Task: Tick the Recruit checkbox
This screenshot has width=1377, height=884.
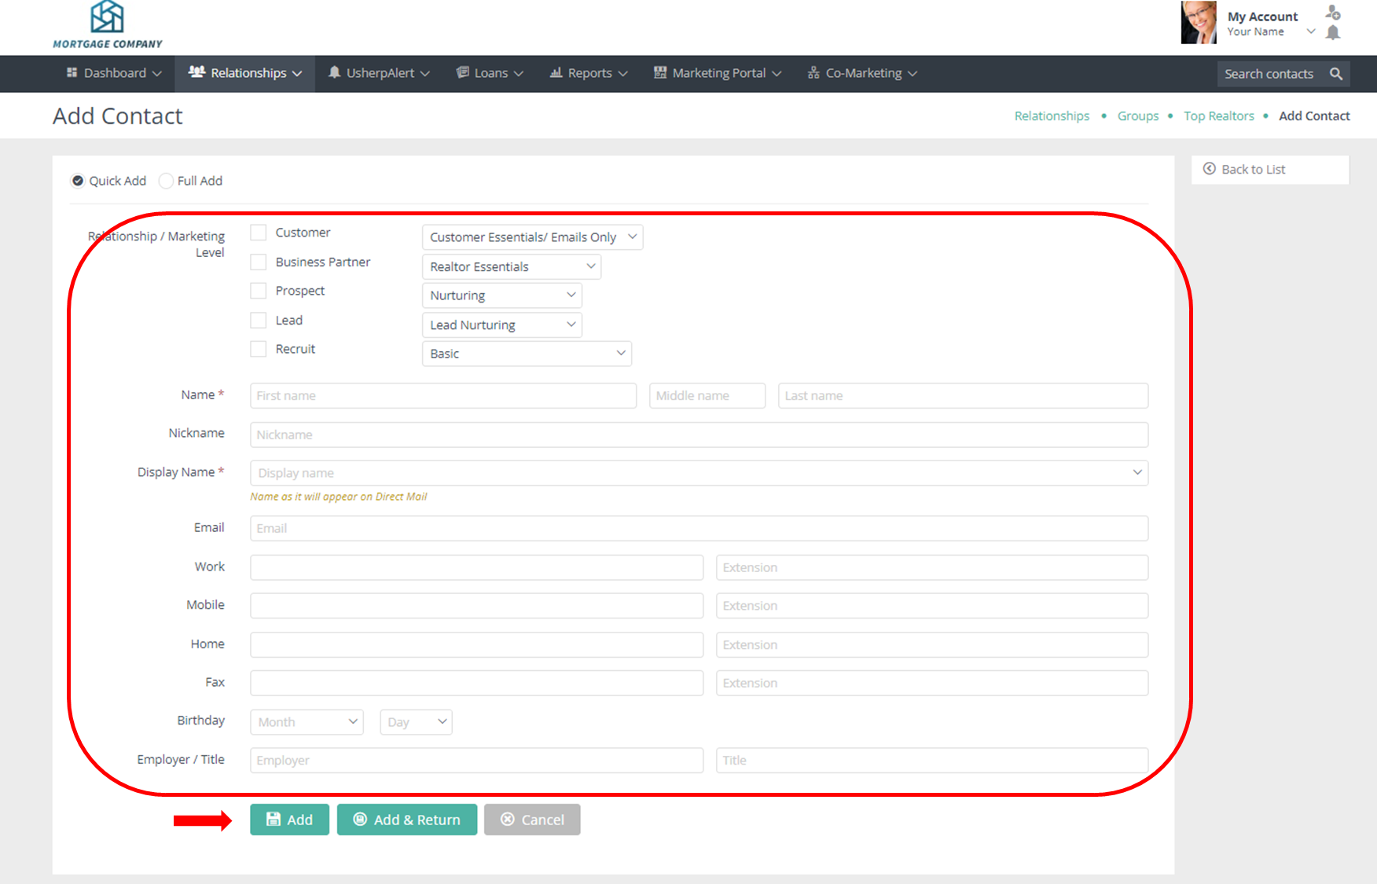Action: (x=259, y=349)
